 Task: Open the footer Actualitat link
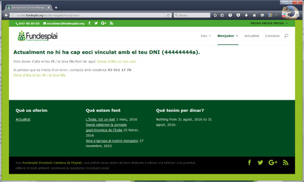pos(23,119)
